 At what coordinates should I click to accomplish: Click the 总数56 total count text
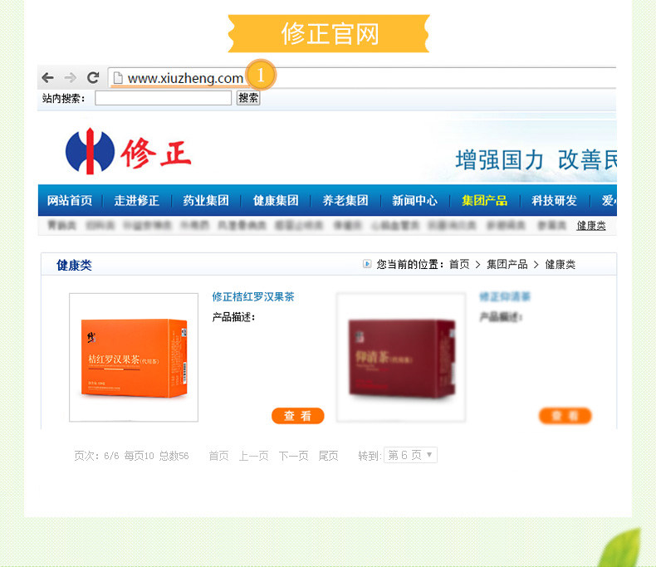point(174,456)
